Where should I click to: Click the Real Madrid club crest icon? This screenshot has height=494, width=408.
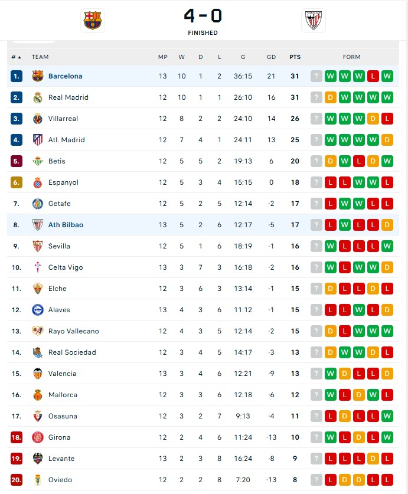pos(38,97)
